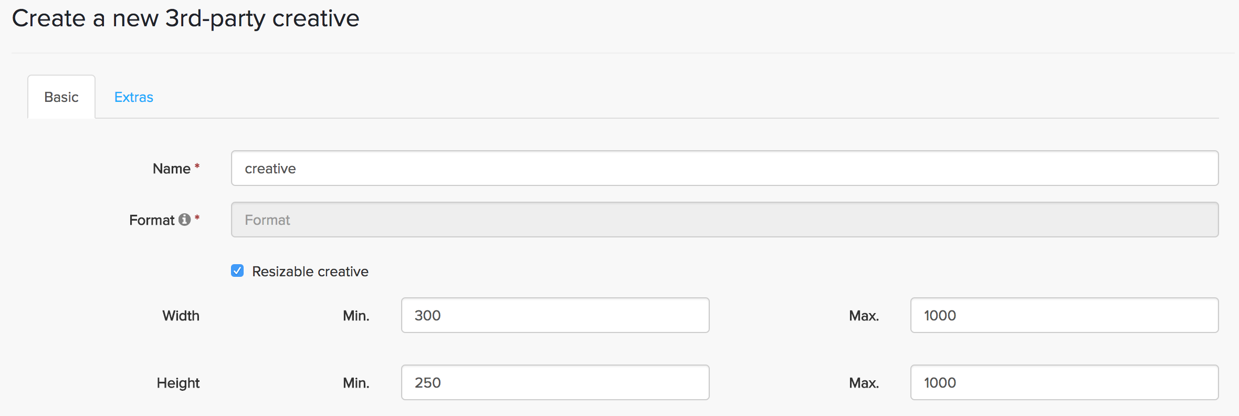The height and width of the screenshot is (416, 1239).
Task: Focus the Name field containing "creative"
Action: tap(724, 168)
